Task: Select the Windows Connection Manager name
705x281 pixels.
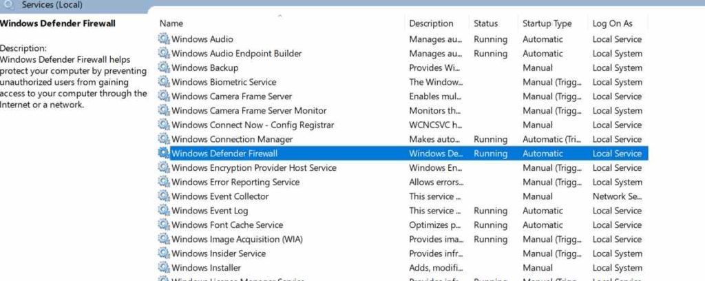Action: (232, 139)
